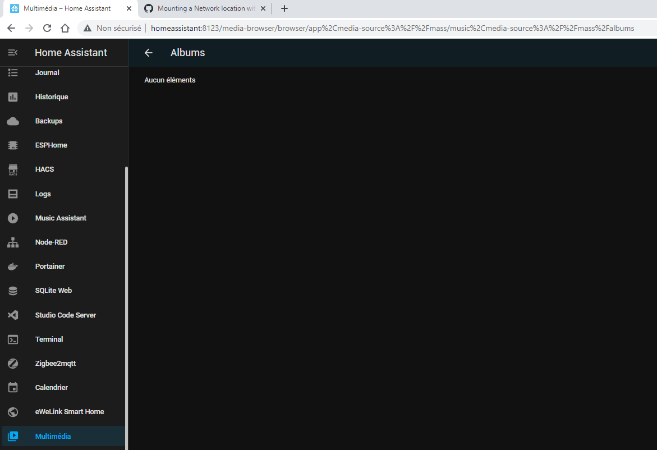This screenshot has height=450, width=657.
Task: Click the Logs icon in sidebar
Action: (13, 194)
